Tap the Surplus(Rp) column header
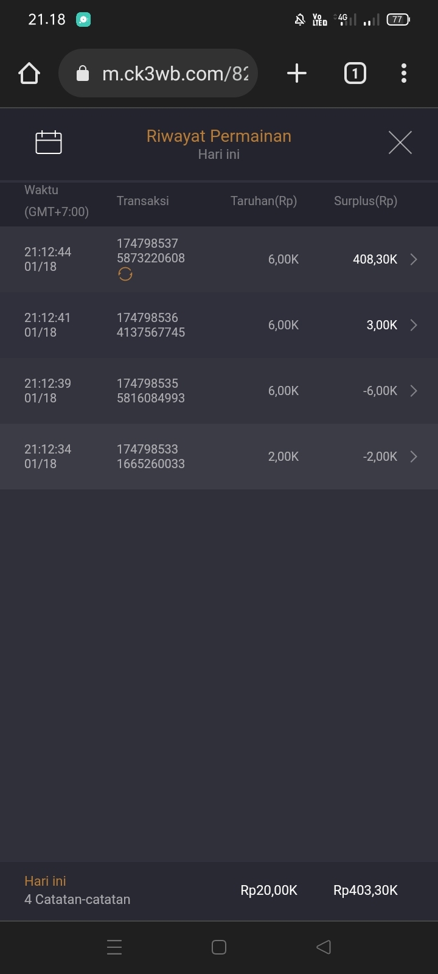 click(365, 201)
